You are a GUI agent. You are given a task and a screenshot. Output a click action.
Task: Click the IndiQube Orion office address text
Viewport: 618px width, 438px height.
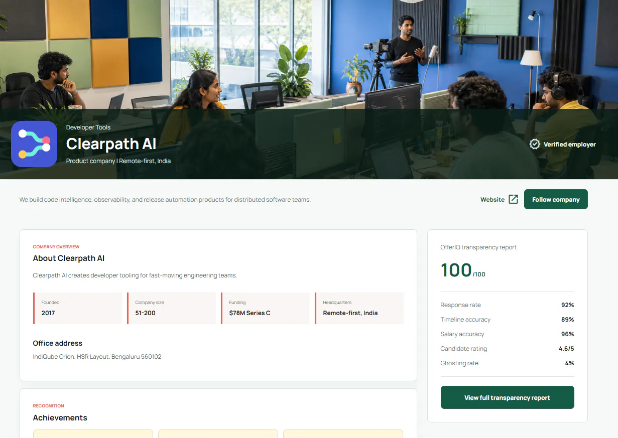pyautogui.click(x=97, y=357)
